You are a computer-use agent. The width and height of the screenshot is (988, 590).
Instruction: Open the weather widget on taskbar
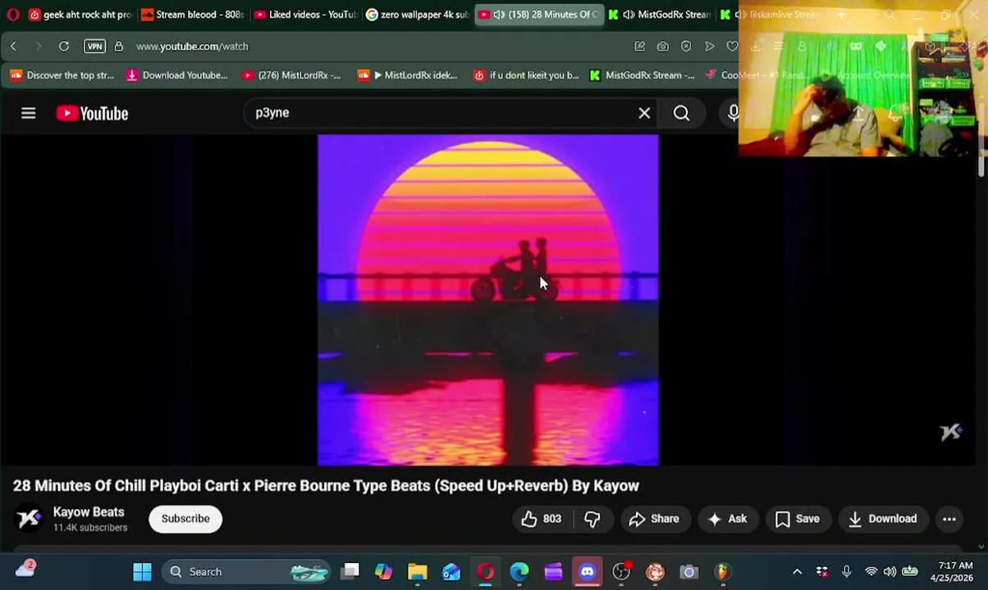pos(25,569)
